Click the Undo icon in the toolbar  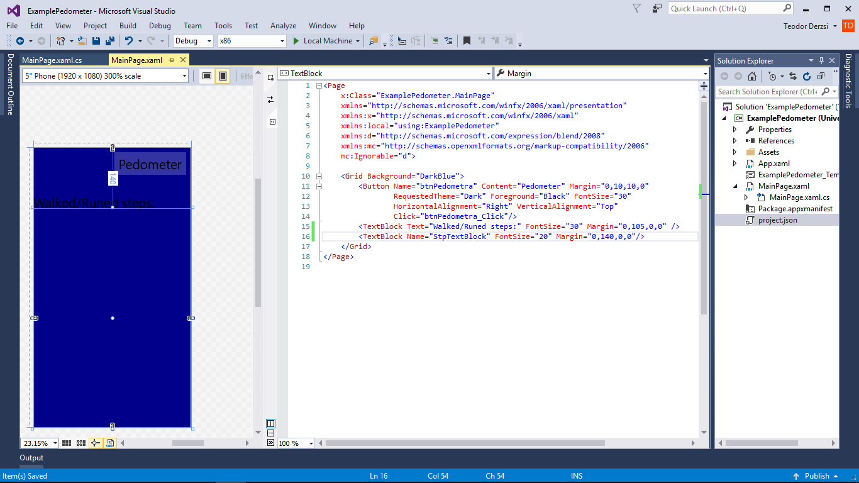pos(129,41)
